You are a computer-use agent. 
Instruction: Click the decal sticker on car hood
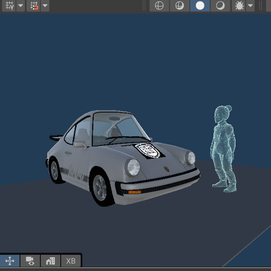(x=148, y=150)
